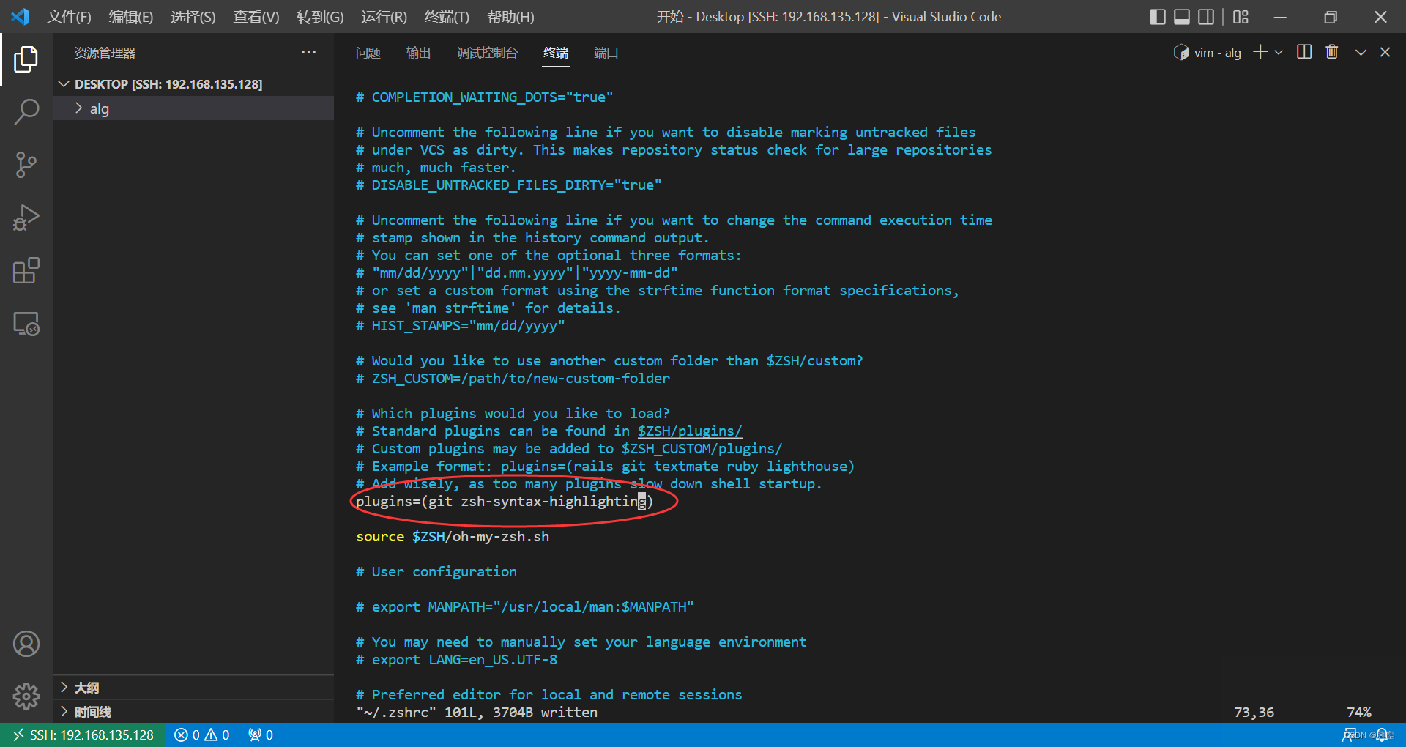Create a new terminal with plus icon
Viewport: 1406px width, 747px height.
(x=1260, y=52)
